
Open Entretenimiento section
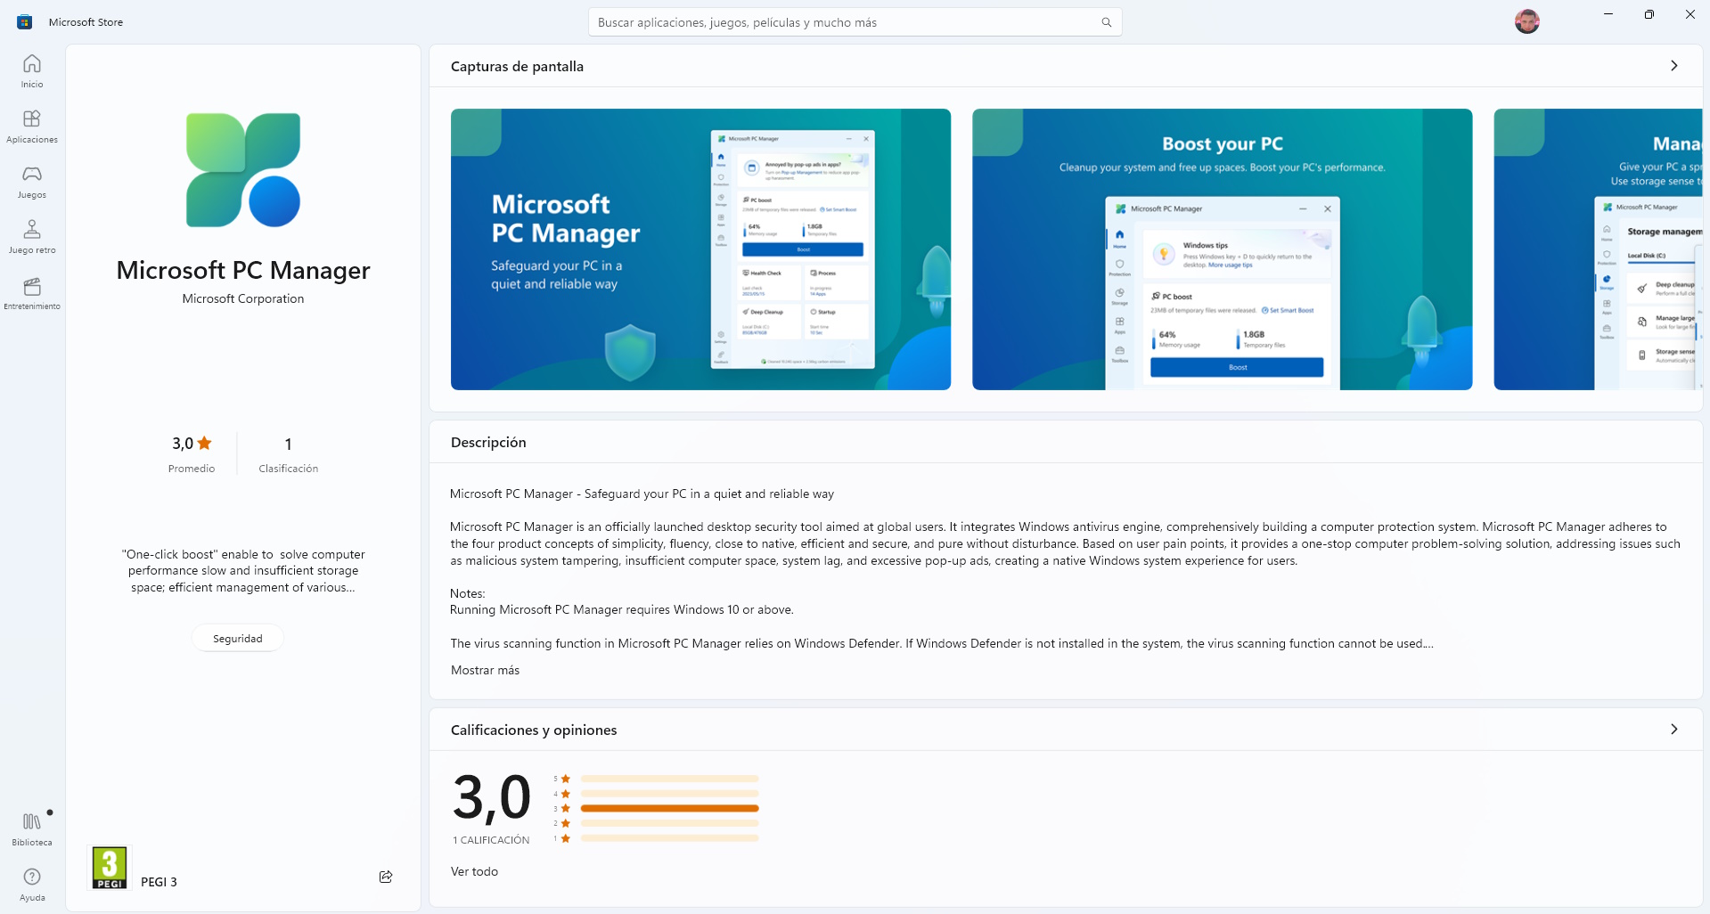32,293
